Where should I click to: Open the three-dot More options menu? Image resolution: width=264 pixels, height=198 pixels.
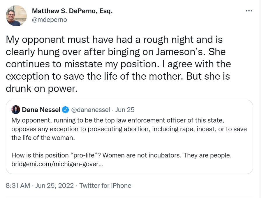click(x=249, y=11)
